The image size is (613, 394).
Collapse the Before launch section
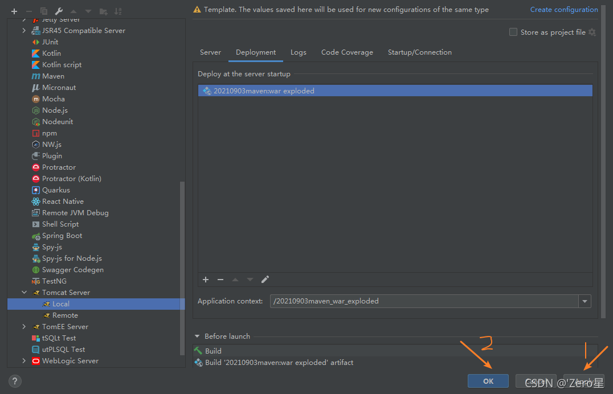(x=197, y=336)
